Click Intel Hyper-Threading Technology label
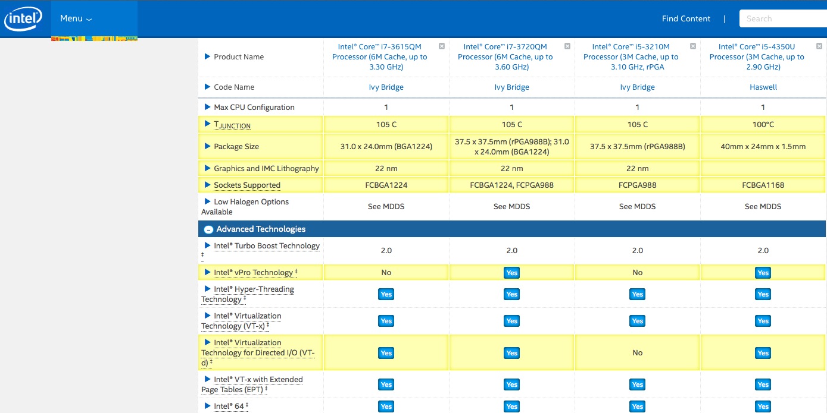827x413 pixels. pos(248,294)
